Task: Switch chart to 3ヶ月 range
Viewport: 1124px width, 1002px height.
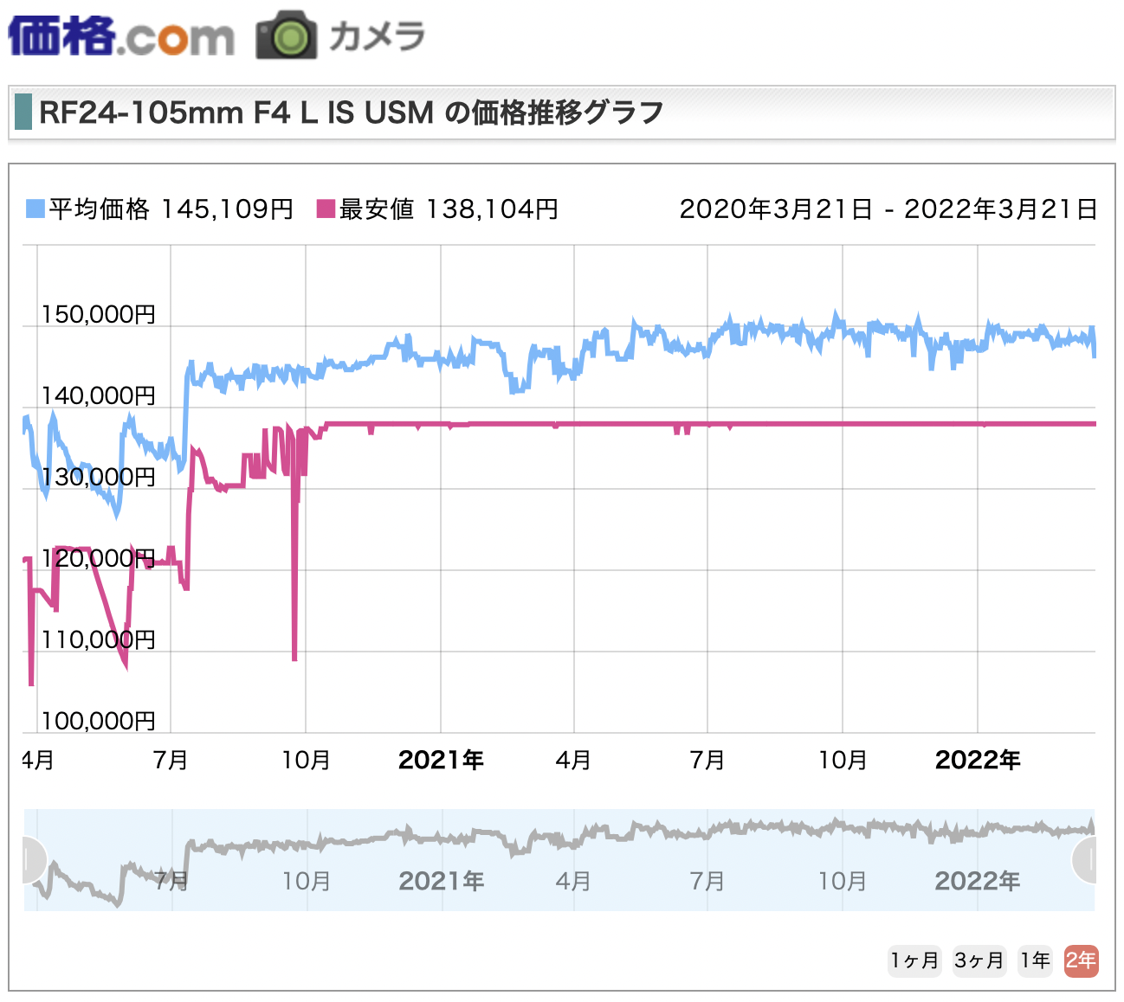Action: pyautogui.click(x=979, y=960)
